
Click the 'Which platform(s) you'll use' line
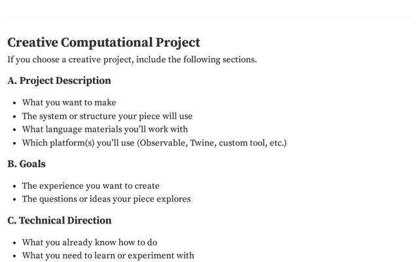pyautogui.click(x=79, y=143)
